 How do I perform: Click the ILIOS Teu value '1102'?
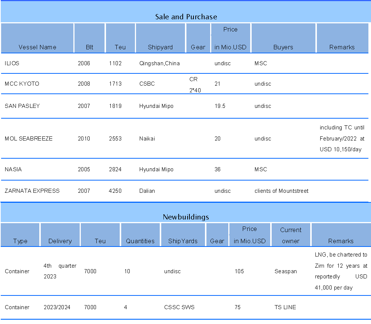[x=115, y=63]
